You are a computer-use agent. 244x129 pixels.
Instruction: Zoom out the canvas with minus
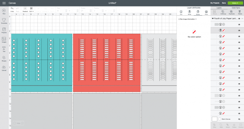tap(14, 123)
